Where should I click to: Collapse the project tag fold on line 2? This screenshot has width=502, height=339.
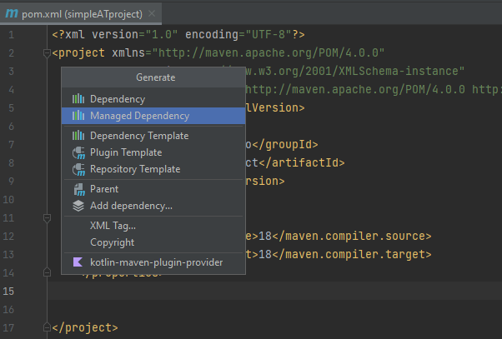pos(47,53)
